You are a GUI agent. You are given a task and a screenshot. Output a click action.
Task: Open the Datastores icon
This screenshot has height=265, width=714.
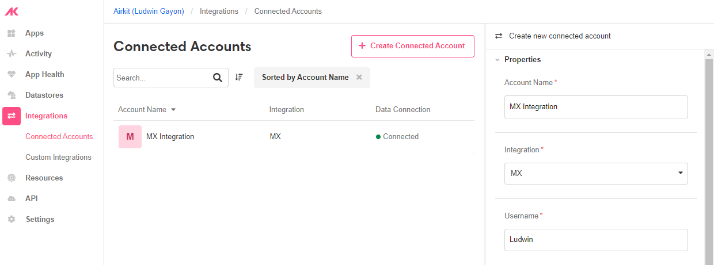click(11, 95)
